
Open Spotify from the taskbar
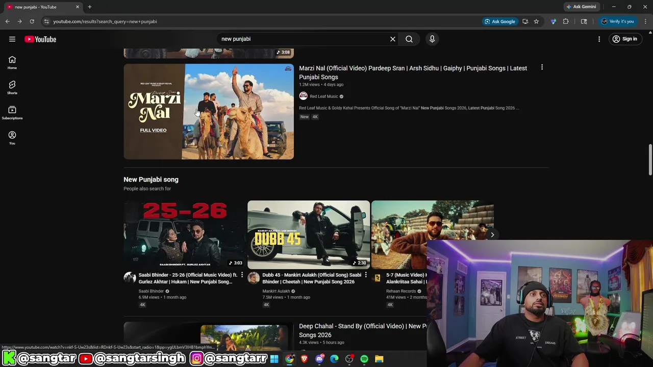pyautogui.click(x=364, y=359)
